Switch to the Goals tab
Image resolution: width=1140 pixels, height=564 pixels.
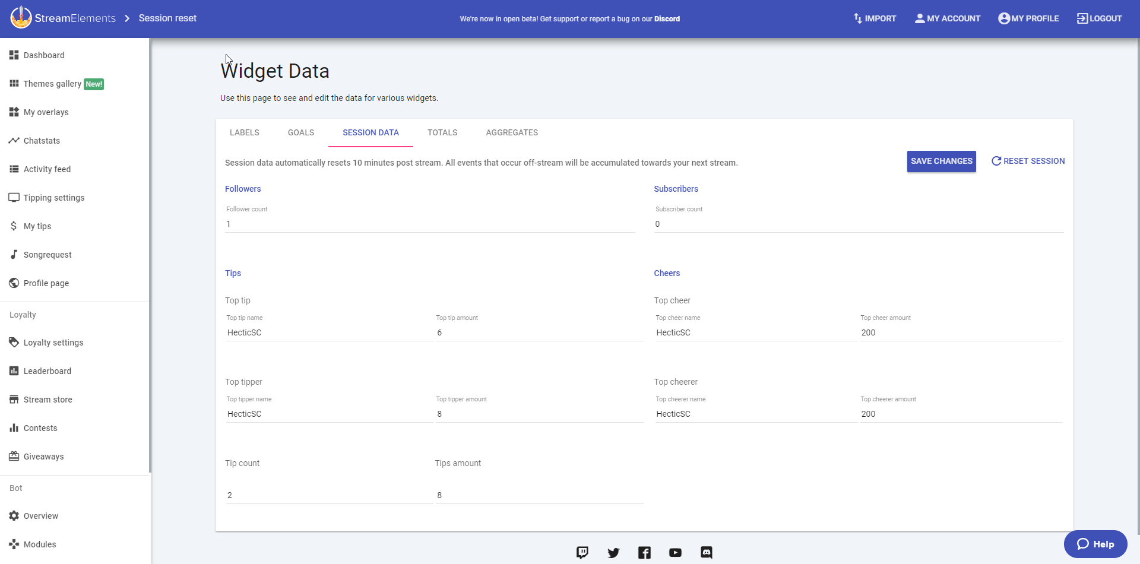(x=301, y=132)
